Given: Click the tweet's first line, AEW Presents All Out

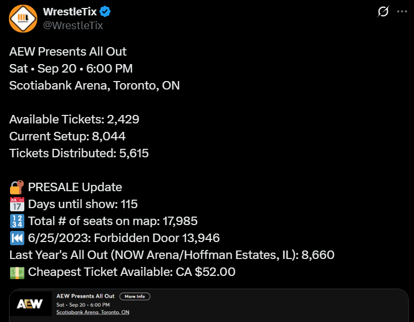Looking at the screenshot, I should (68, 52).
